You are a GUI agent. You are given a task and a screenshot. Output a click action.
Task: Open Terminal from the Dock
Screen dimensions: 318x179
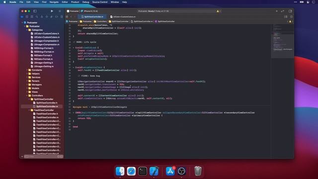[143, 171]
